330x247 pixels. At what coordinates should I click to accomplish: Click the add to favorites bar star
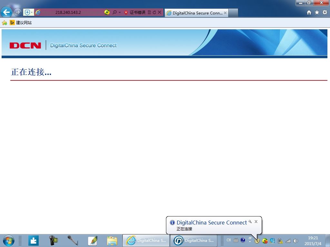point(5,23)
